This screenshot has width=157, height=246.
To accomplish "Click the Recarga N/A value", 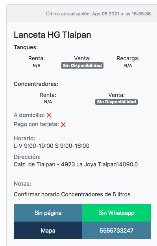I will coord(128,65).
